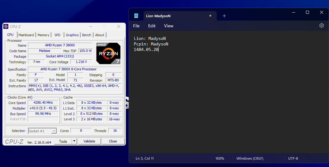Click the unsaved dot on Lion MadysoN tab
This screenshot has height=167, width=329.
point(210,16)
